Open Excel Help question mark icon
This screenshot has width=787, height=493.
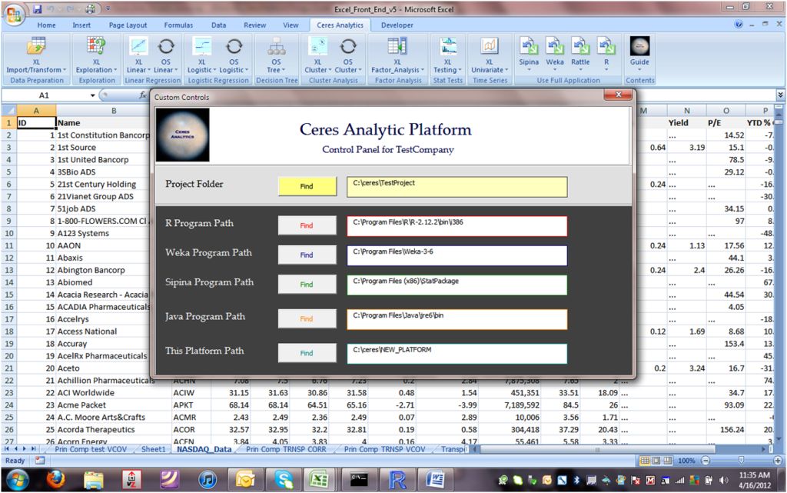[x=739, y=25]
